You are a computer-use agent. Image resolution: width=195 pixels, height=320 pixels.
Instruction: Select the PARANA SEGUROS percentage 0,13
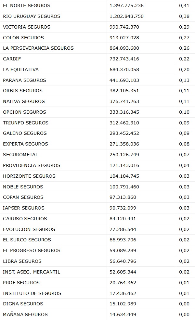click(x=184, y=80)
